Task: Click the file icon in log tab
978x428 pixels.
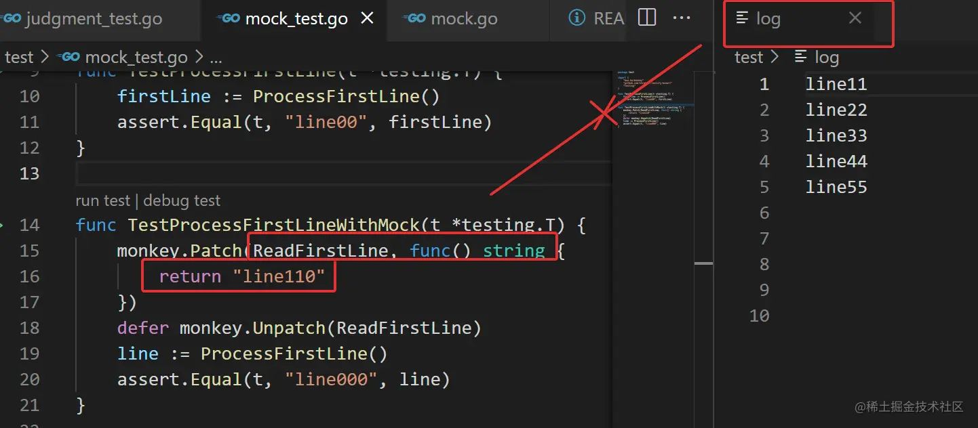Action: tap(742, 18)
